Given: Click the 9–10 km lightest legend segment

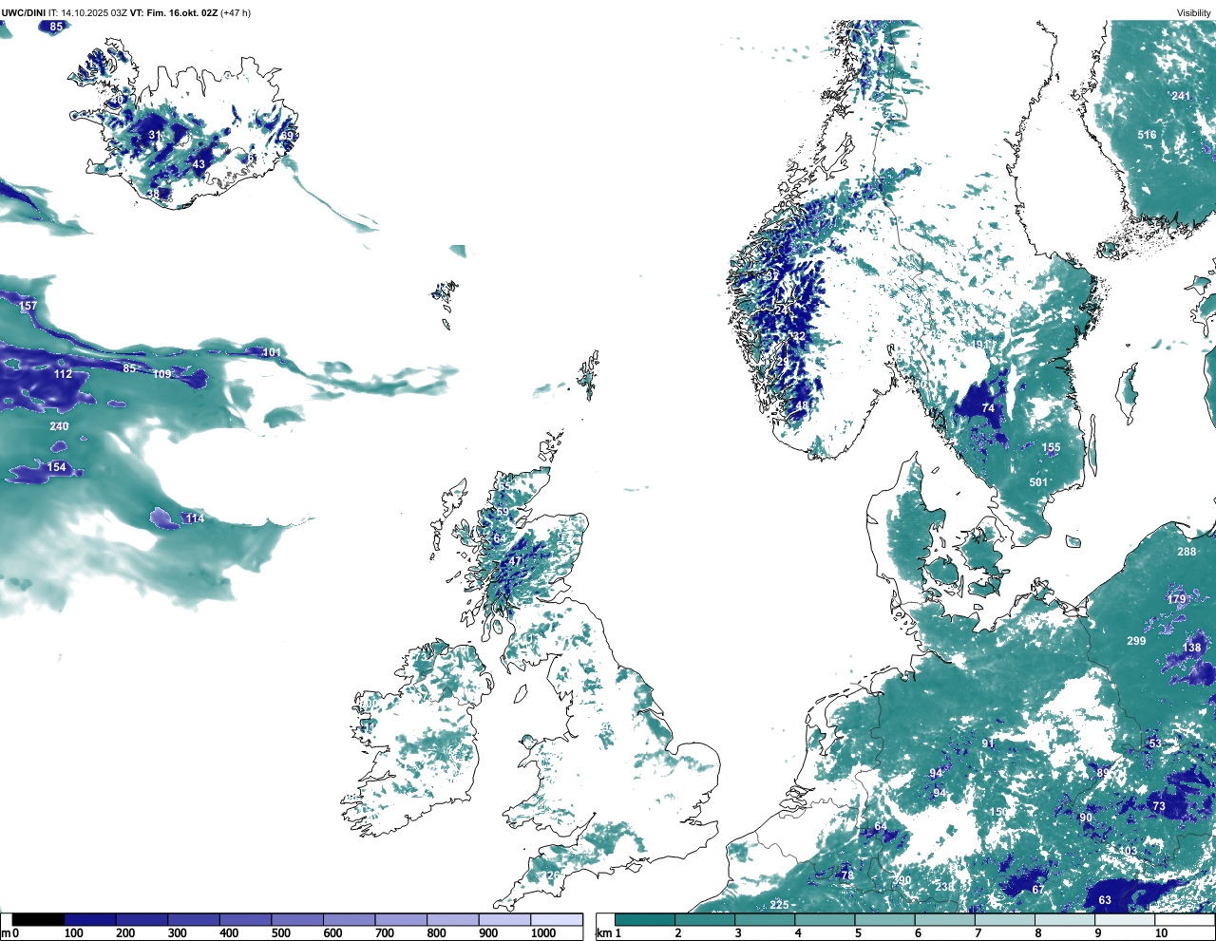Looking at the screenshot, I should point(1126,919).
